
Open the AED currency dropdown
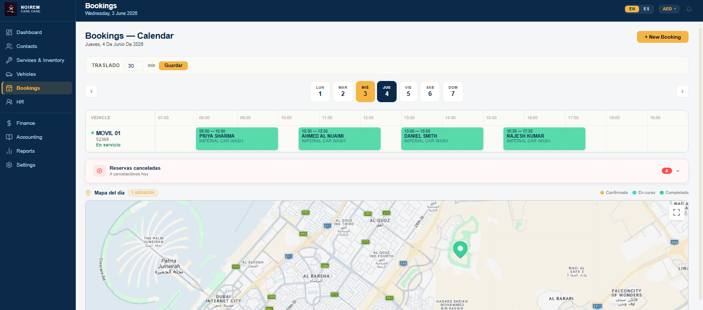point(669,9)
